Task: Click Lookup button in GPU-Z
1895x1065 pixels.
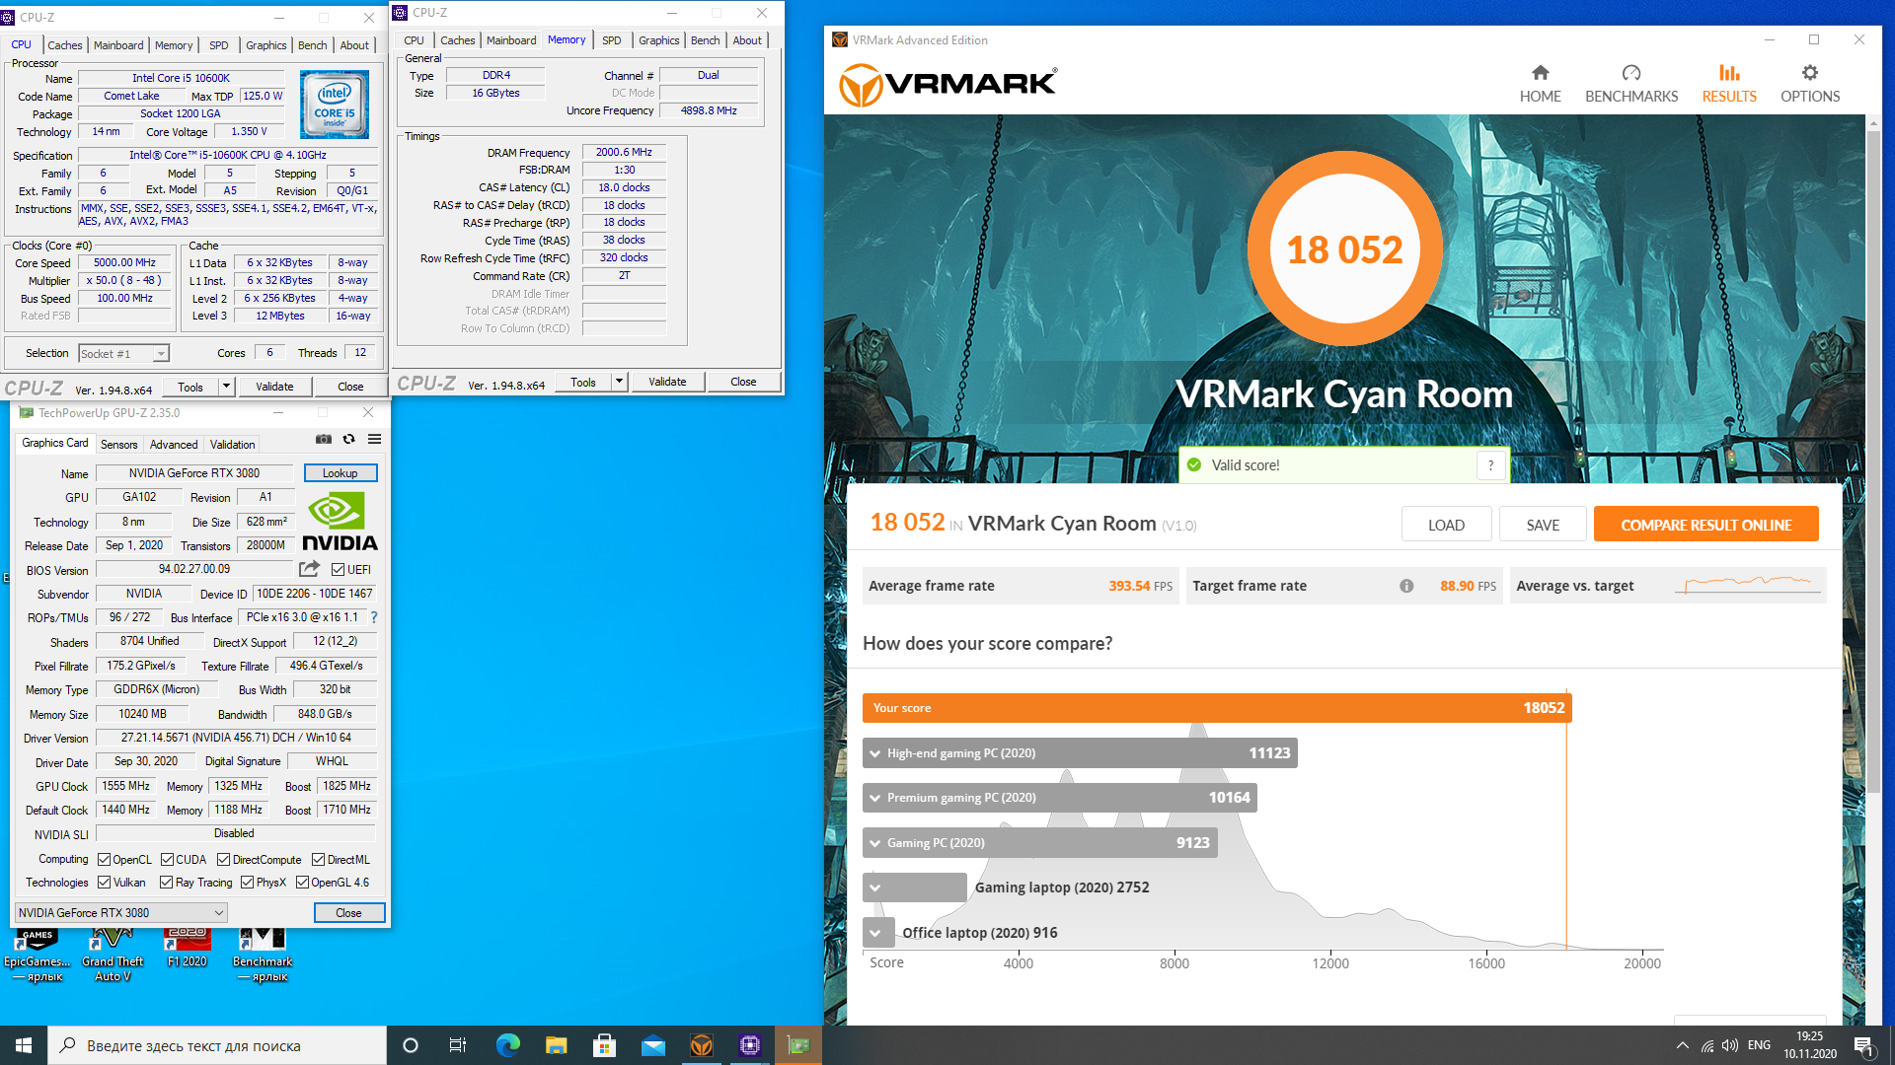Action: coord(341,473)
